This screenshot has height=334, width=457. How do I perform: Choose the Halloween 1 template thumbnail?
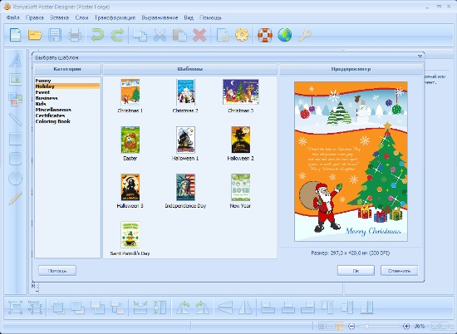[x=185, y=140]
